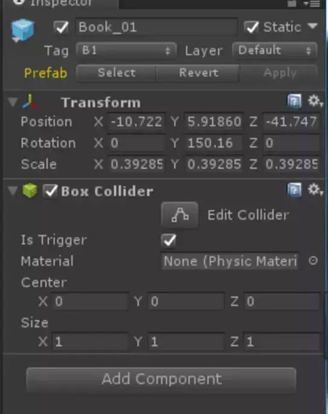Click the Add Component button
328x414 pixels.
point(161,379)
